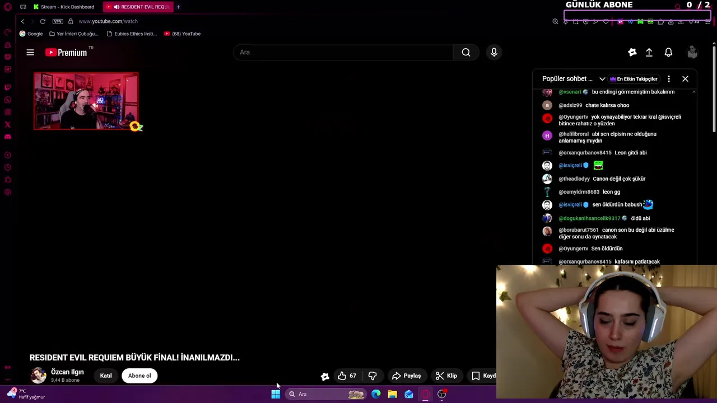Click the YouTube search magnifier button
This screenshot has width=717, height=403.
coord(466,52)
